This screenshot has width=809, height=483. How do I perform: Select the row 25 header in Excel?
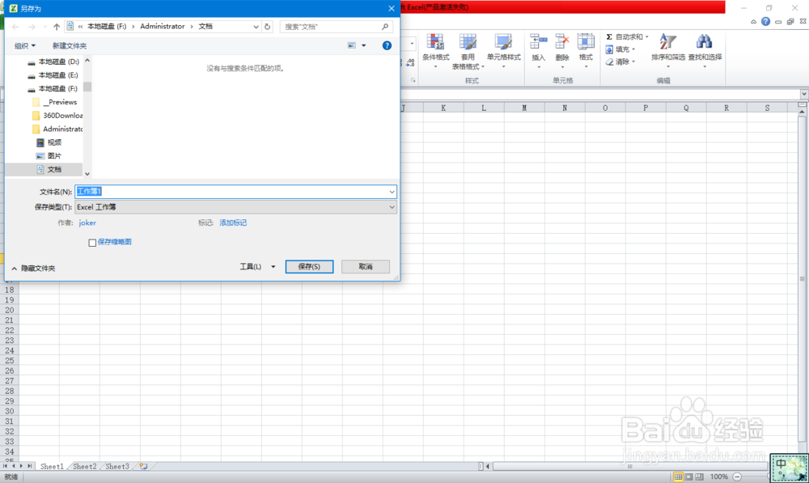point(9,360)
